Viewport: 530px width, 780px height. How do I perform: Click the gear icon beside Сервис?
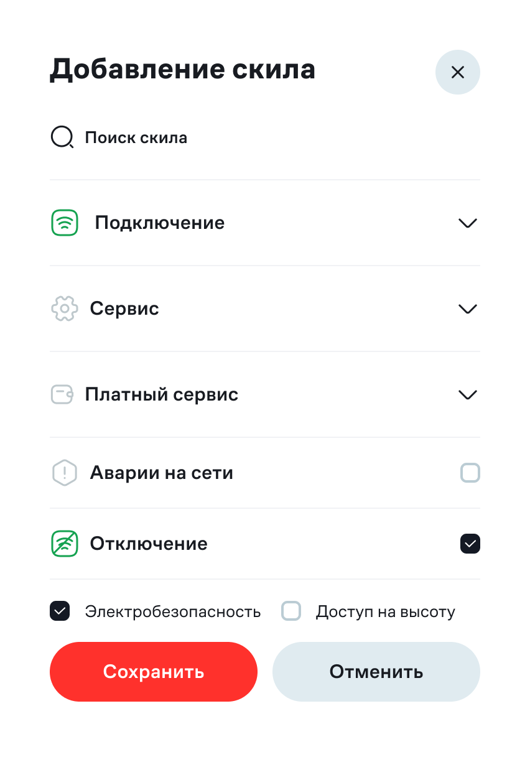pos(63,309)
